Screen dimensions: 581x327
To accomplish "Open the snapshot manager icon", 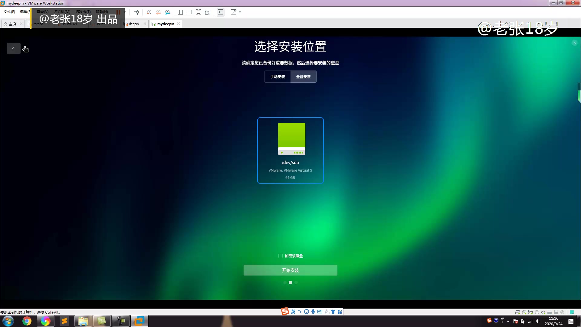I will coord(167,12).
